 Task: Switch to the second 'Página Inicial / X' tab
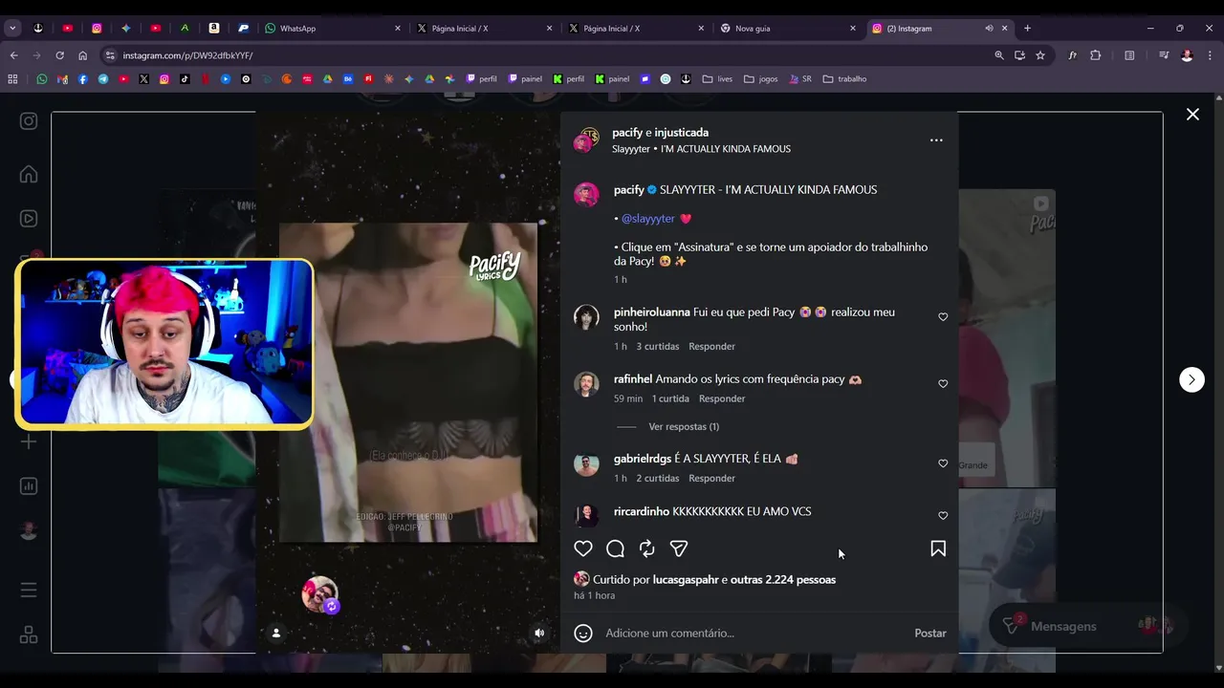[x=636, y=28]
